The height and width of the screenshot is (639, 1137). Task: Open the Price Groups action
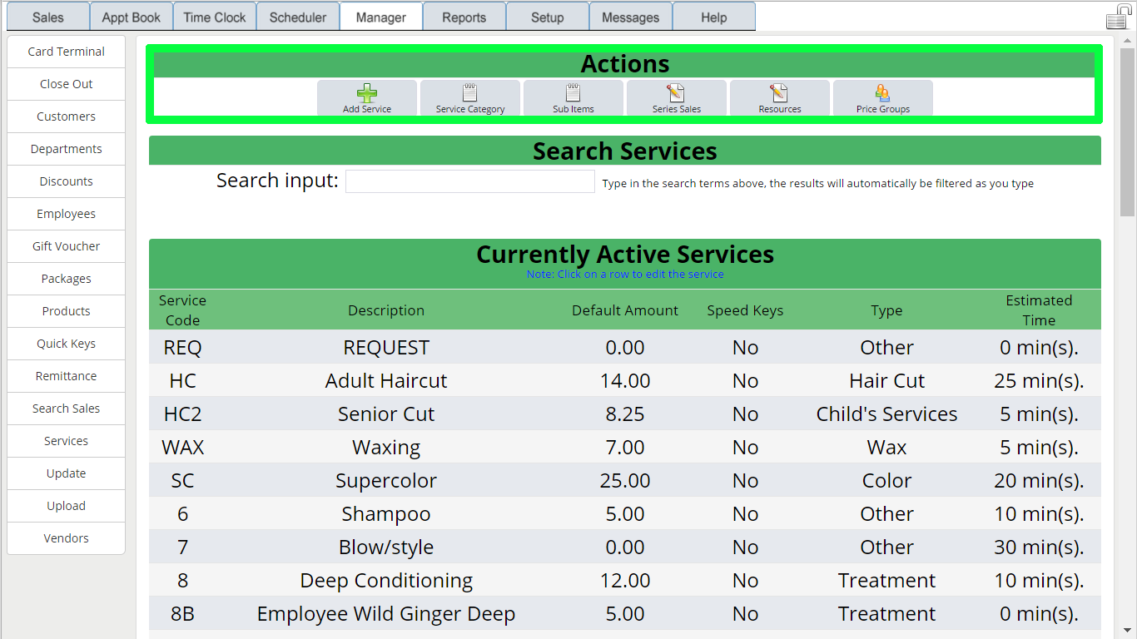[x=883, y=98]
